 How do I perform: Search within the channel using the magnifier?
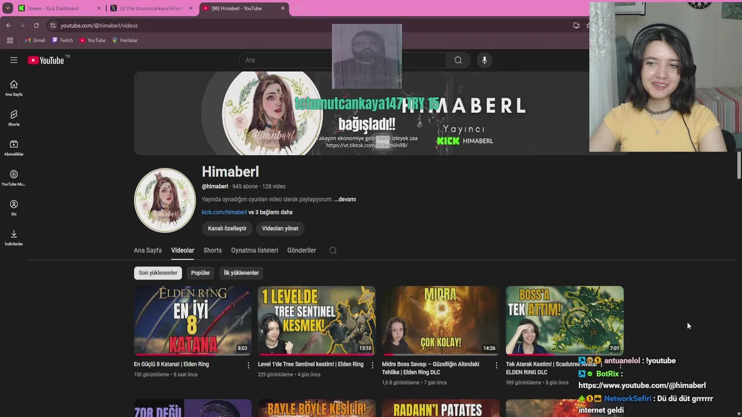[x=333, y=250]
